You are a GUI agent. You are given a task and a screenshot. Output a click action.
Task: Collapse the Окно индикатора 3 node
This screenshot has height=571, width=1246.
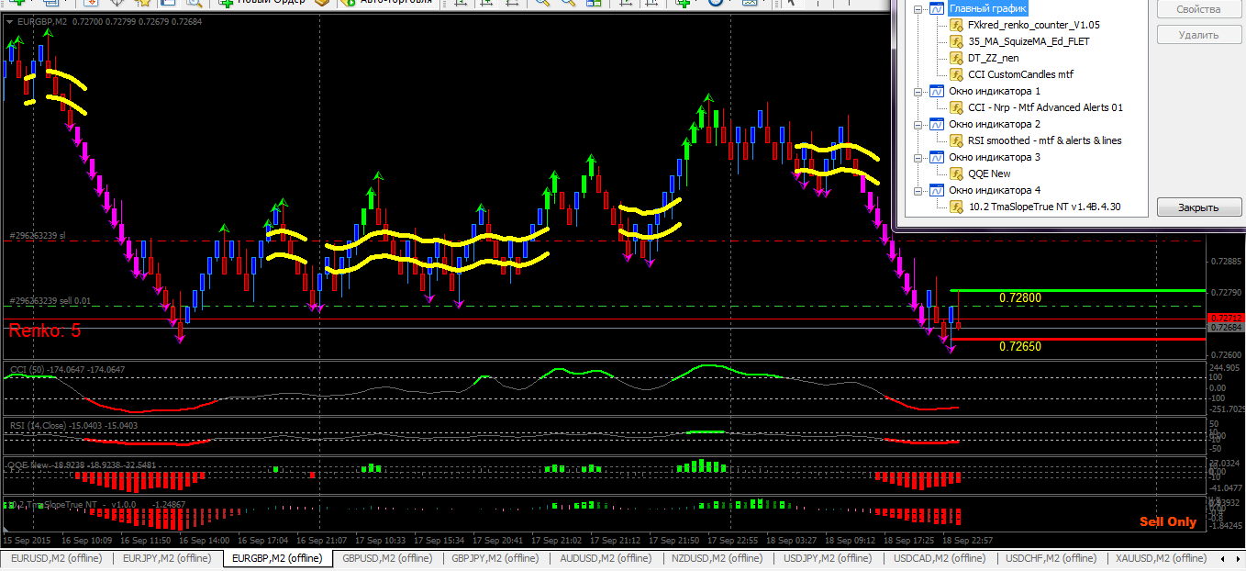[918, 157]
